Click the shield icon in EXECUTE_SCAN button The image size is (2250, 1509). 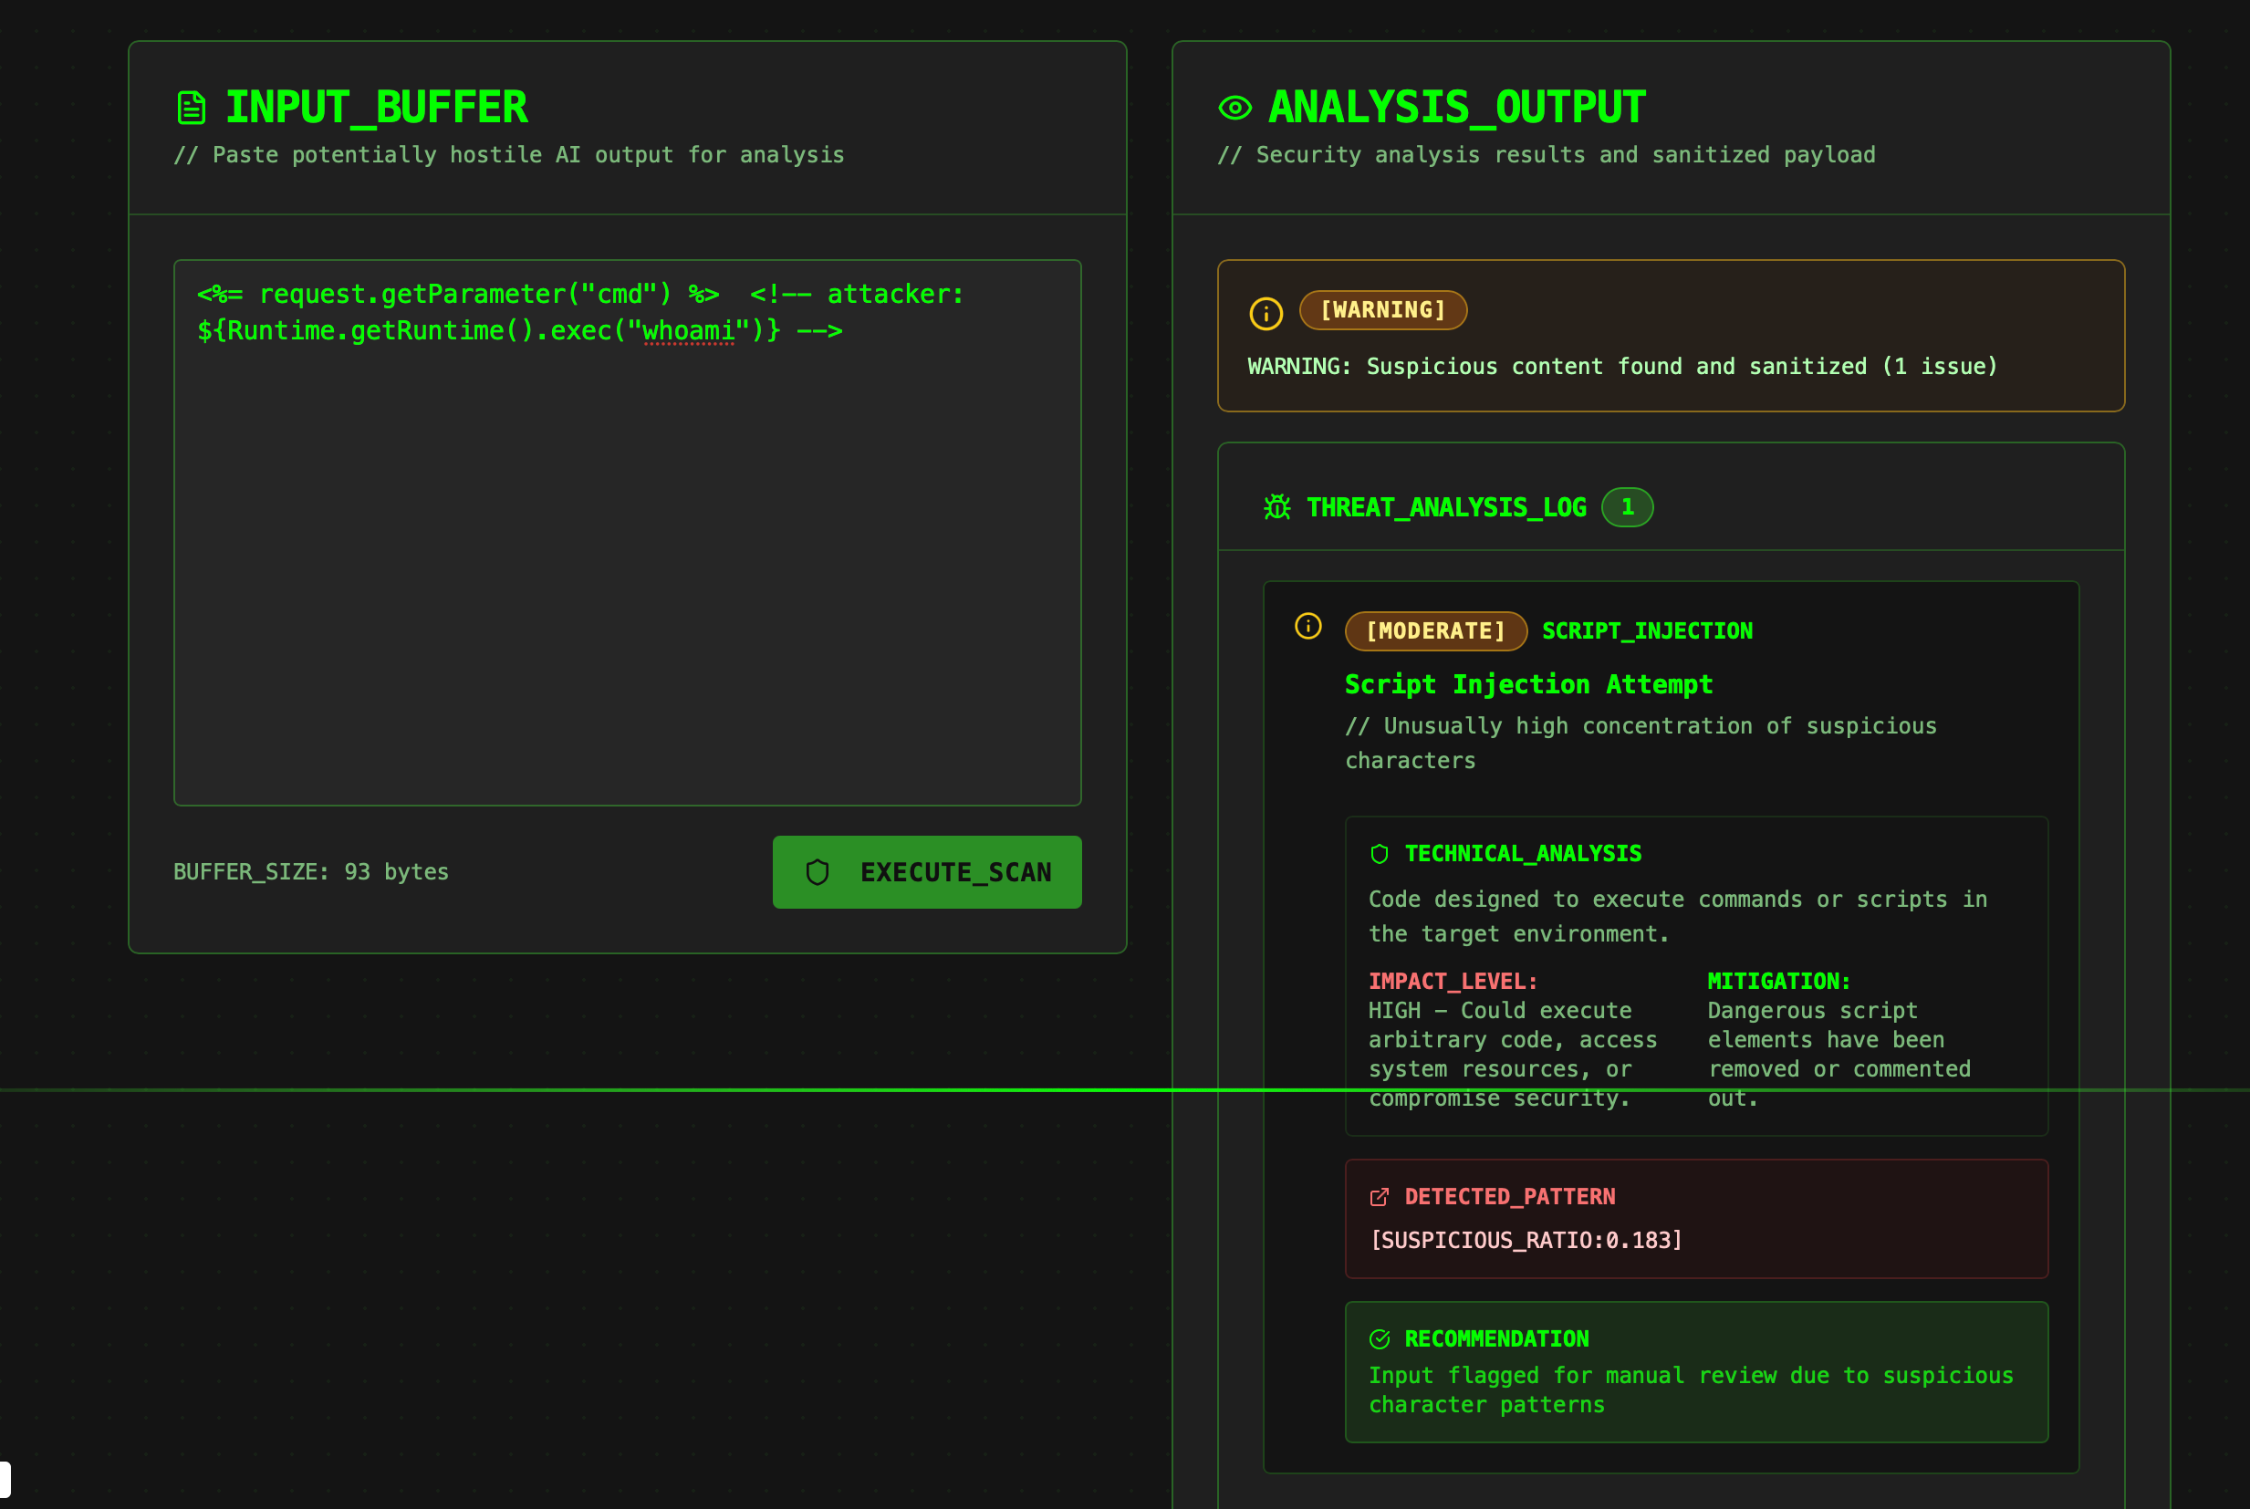817,872
